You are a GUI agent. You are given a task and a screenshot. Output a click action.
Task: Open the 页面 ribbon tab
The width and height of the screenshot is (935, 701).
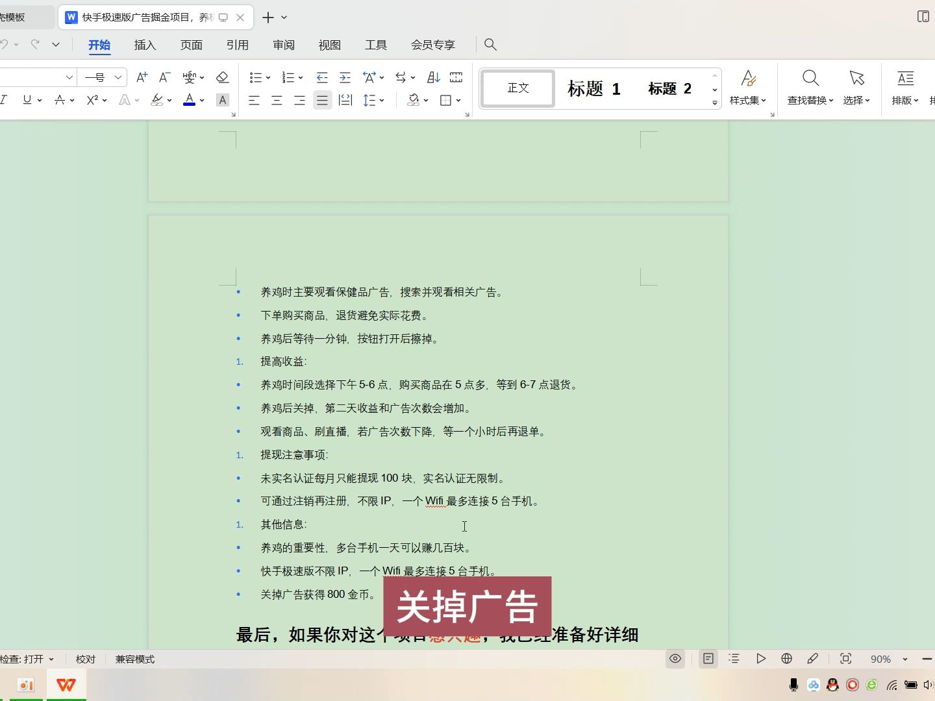[x=191, y=45]
